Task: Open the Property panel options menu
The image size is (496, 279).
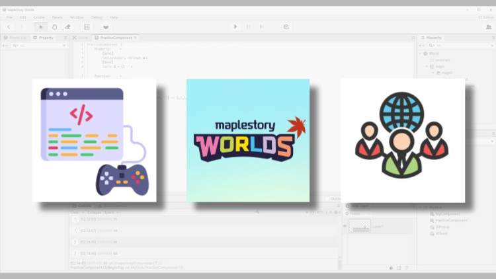Action: point(65,38)
